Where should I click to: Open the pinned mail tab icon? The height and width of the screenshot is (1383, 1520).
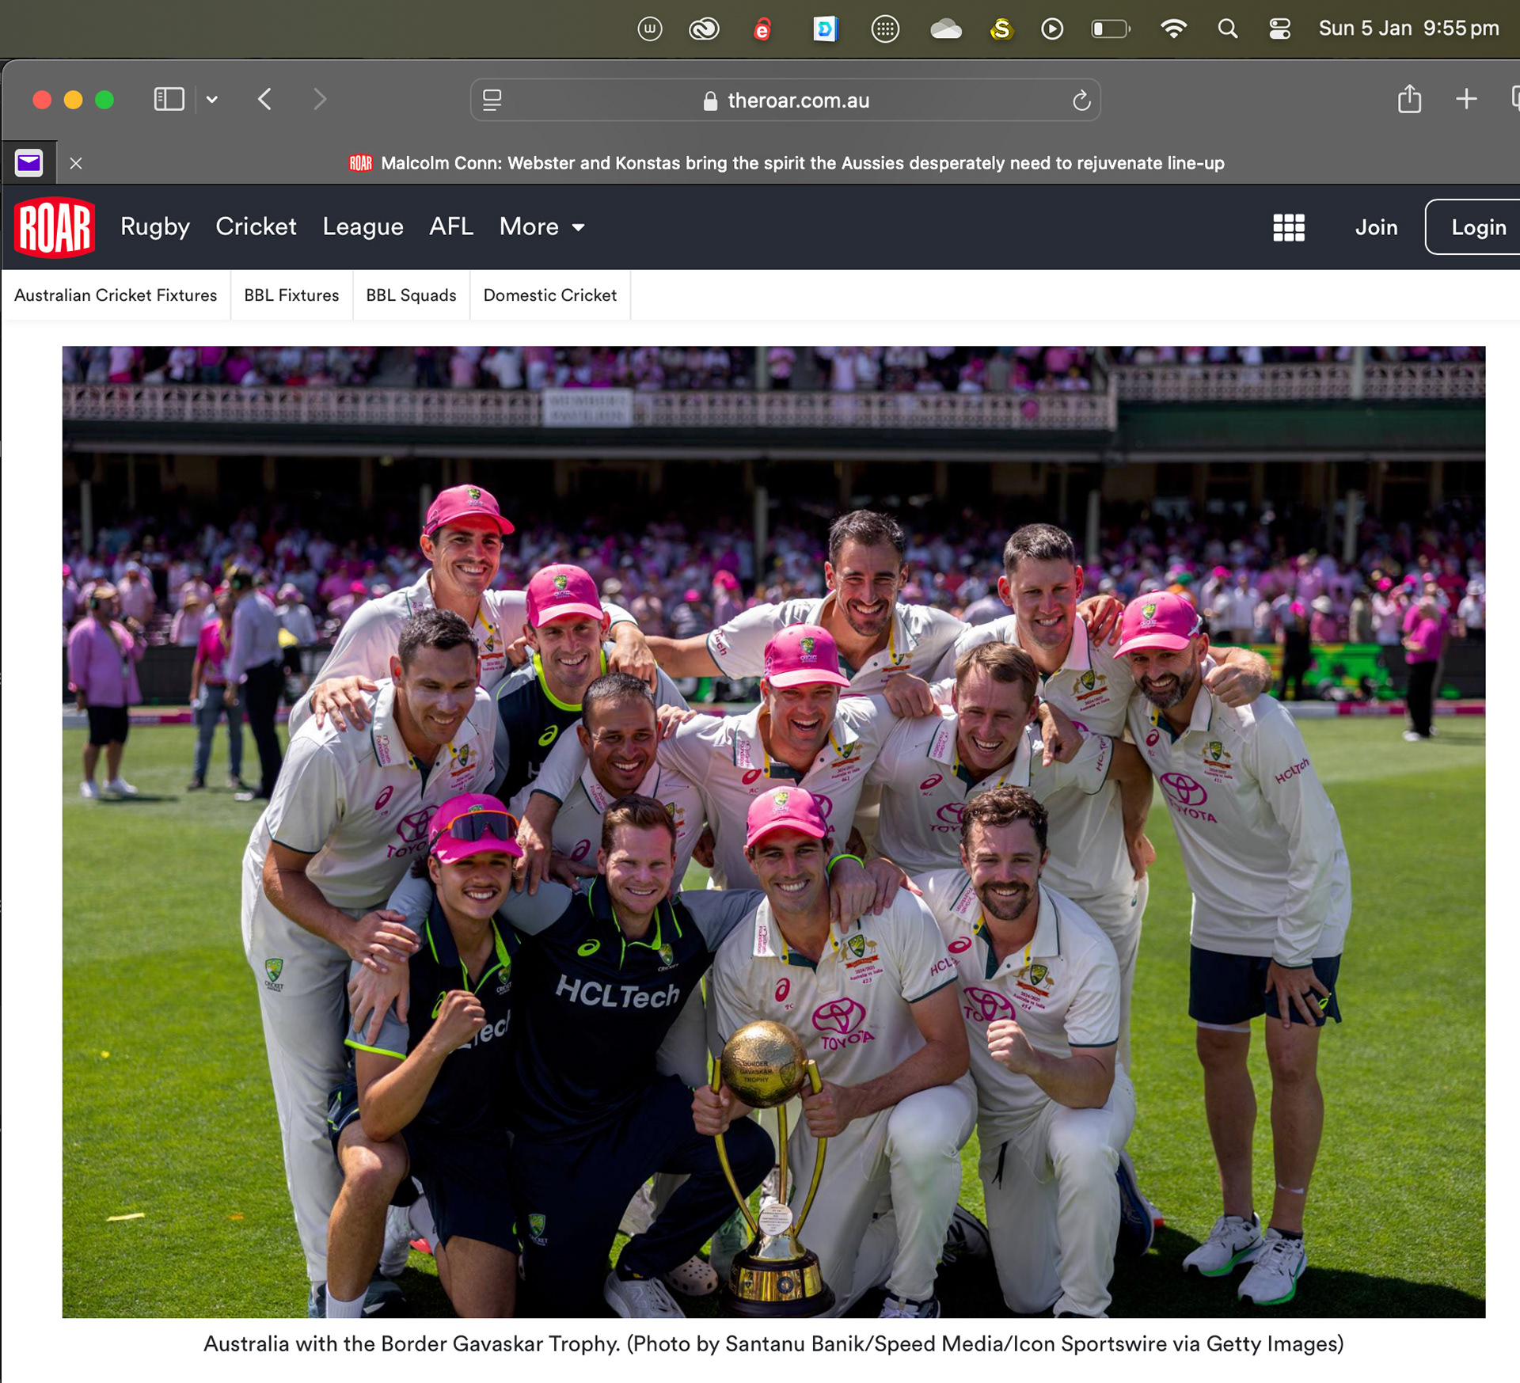pos(29,163)
